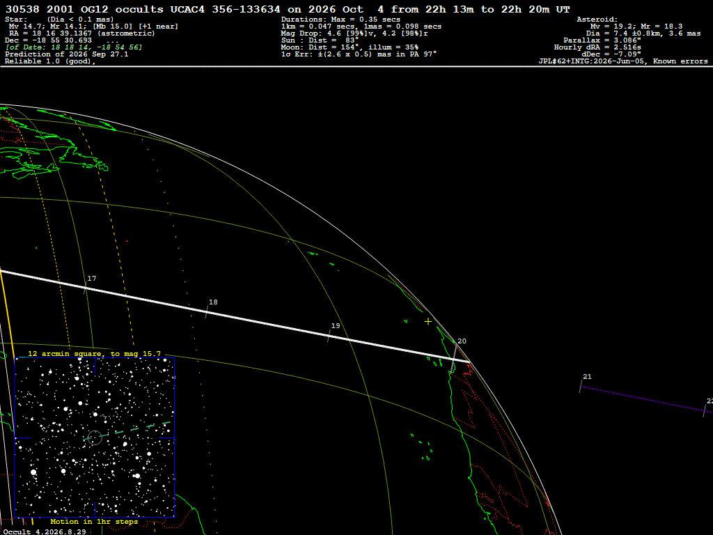Click the 18 time tick marker
The width and height of the screenshot is (713, 535).
pos(206,311)
